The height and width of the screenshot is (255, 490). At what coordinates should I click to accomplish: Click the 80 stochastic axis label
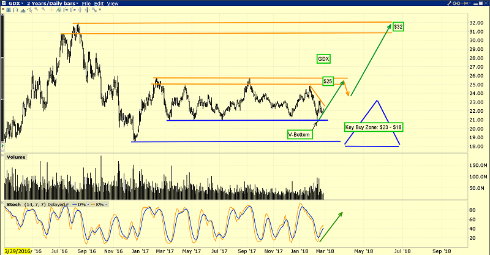(x=473, y=210)
